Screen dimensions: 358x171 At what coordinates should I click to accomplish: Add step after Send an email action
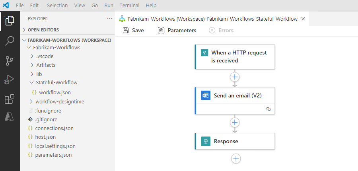pyautogui.click(x=235, y=122)
